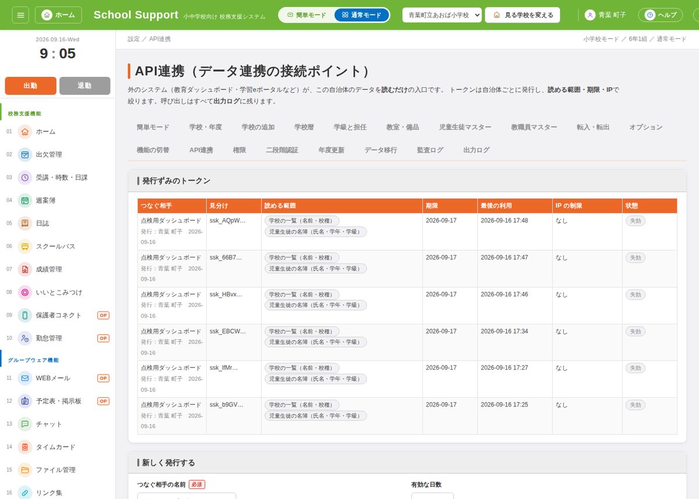This screenshot has height=499, width=699.
Task: Click last-used time 2026-09-16 17:34
Action: coord(504,331)
